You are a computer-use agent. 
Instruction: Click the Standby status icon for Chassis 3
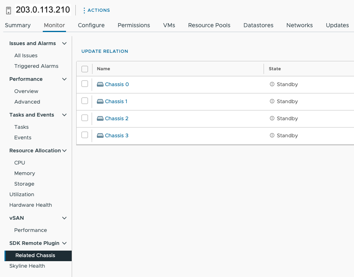tap(272, 136)
